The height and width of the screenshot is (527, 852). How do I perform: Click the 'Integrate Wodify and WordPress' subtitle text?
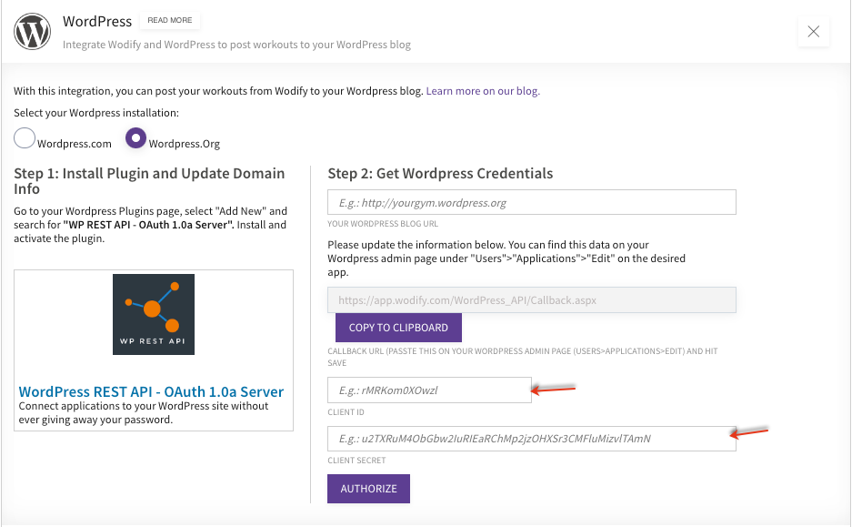point(236,45)
